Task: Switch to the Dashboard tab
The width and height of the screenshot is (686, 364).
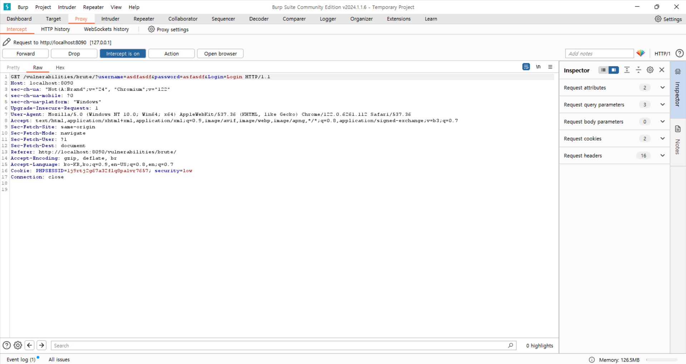Action: point(19,19)
